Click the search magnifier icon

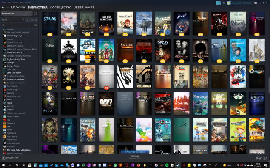[x=3, y=25]
